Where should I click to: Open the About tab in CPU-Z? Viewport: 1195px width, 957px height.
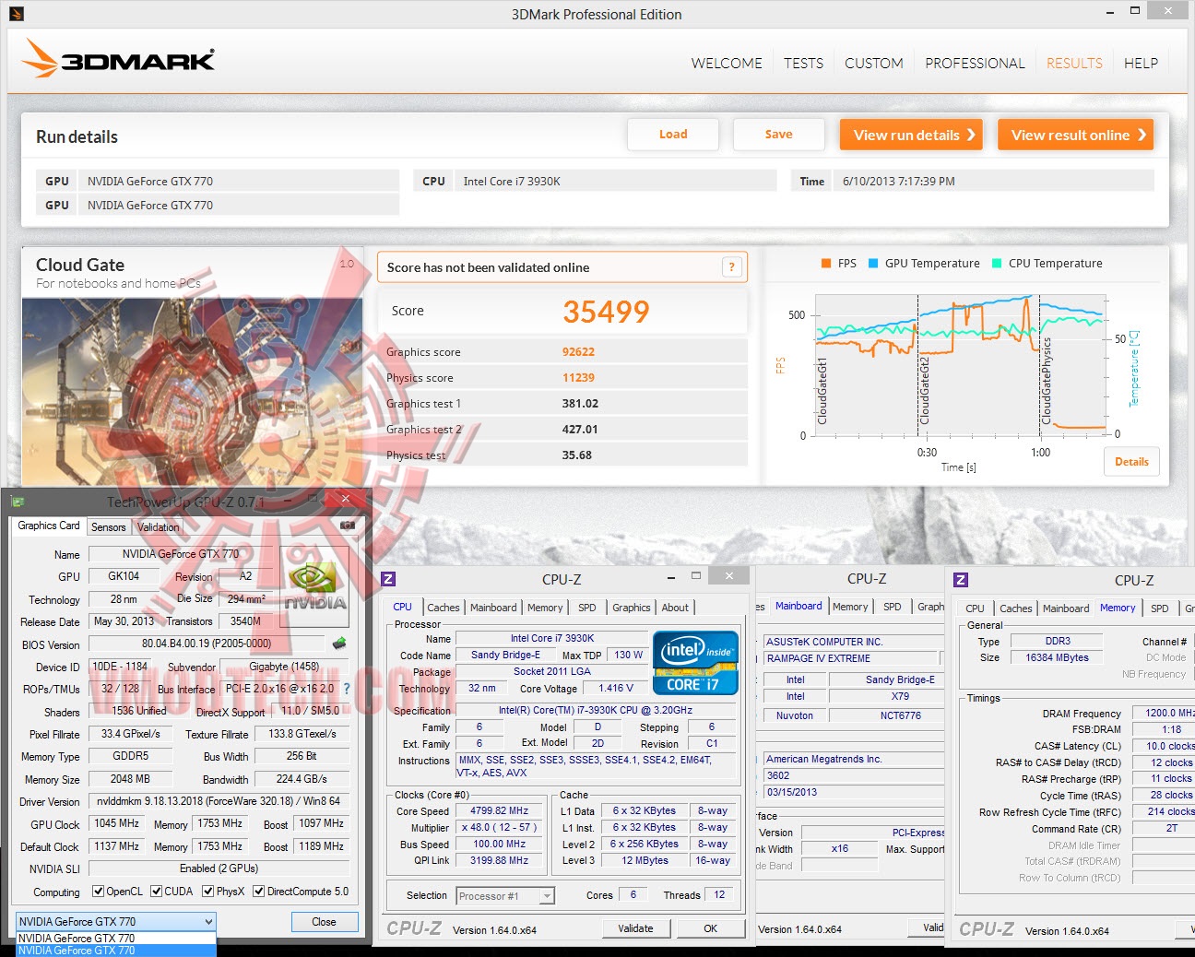[675, 608]
